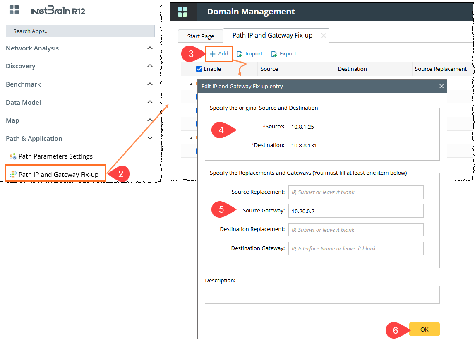475x339 pixels.
Task: Open Path Parameters Settings menu item
Action: click(x=55, y=156)
